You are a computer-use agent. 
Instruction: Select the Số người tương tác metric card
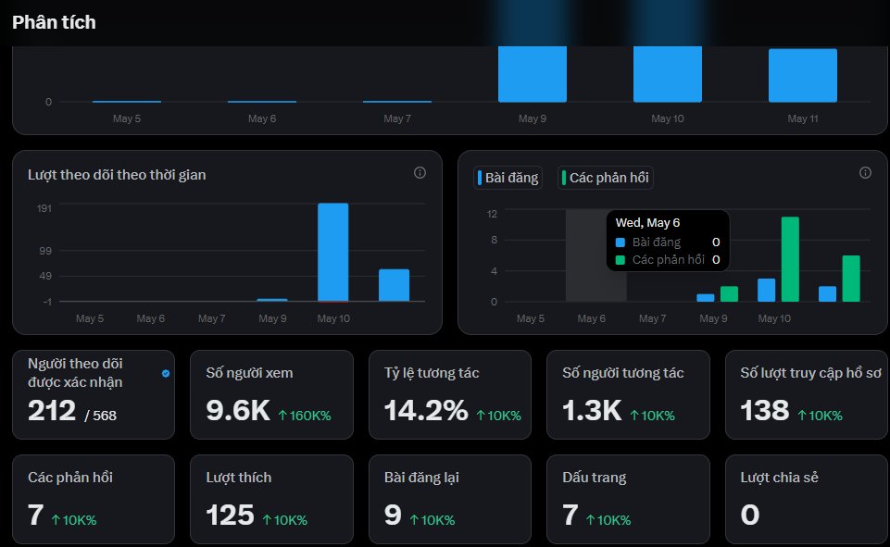628,394
